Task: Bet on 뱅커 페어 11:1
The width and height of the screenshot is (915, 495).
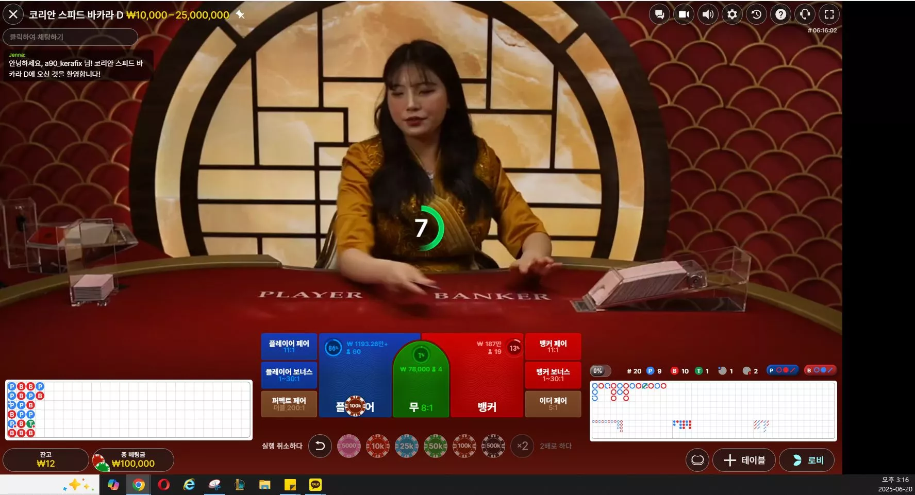Action: pyautogui.click(x=553, y=347)
